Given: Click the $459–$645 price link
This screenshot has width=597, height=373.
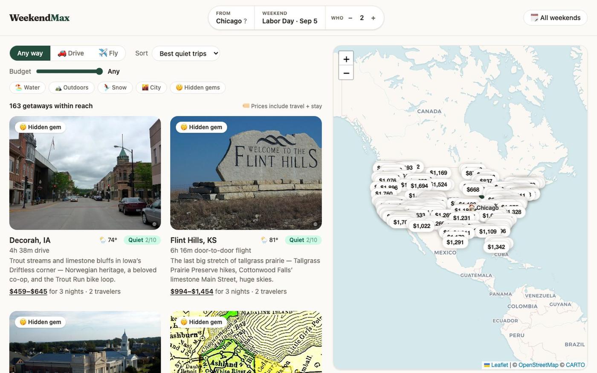Looking at the screenshot, I should [28, 292].
